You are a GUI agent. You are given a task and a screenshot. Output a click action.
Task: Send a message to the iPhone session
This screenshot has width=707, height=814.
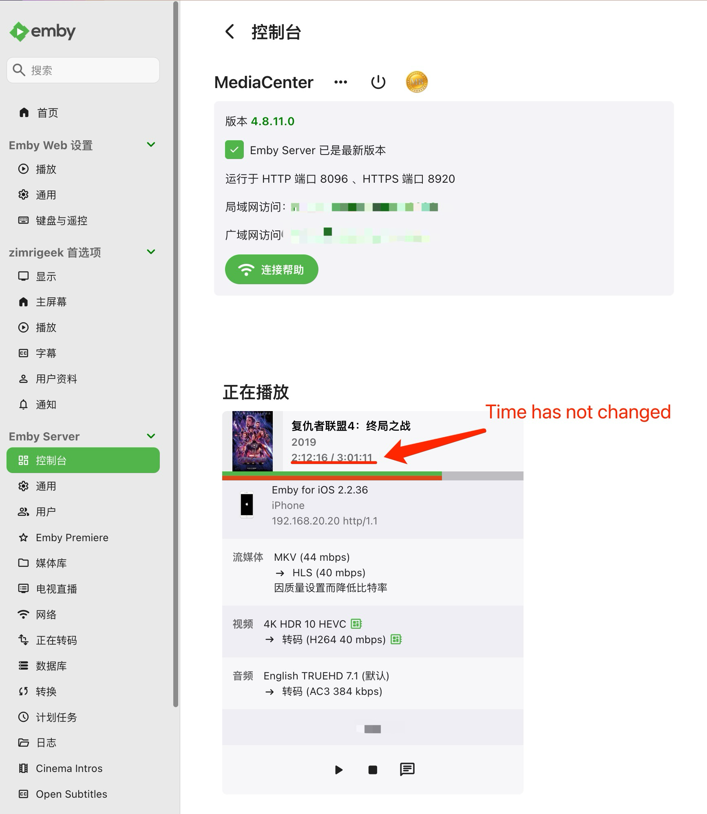[x=407, y=769]
